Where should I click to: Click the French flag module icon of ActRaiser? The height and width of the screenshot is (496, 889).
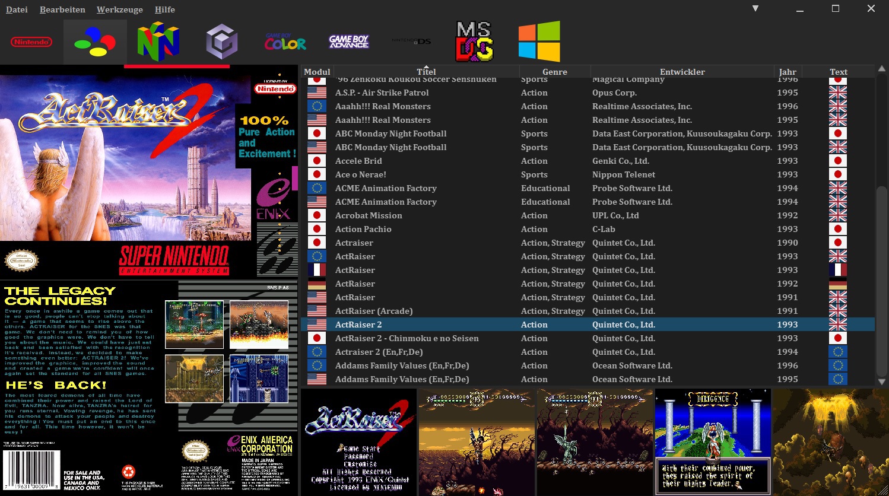coord(317,270)
